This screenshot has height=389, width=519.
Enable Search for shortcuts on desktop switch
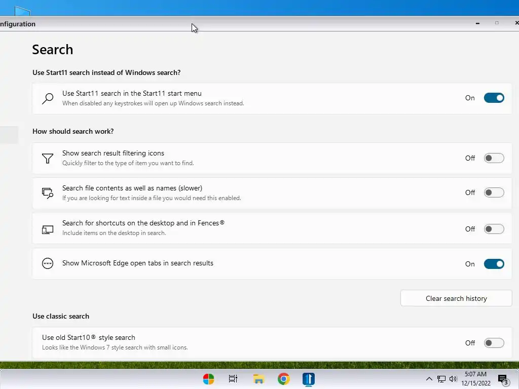494,229
